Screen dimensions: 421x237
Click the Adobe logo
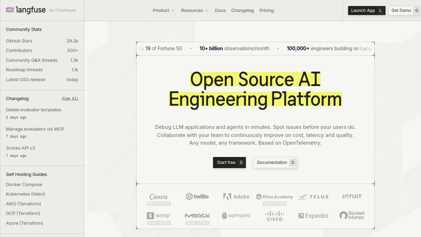coord(236,197)
